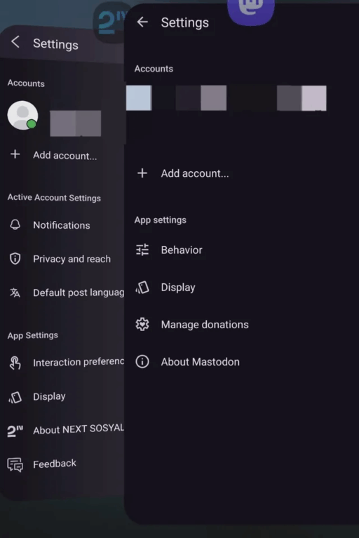Click the Display theme icon in Mastodon

coord(142,288)
